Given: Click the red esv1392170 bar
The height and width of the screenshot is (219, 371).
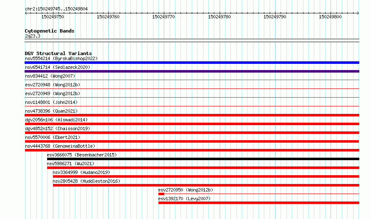Looking at the screenshot, I should [259, 203].
